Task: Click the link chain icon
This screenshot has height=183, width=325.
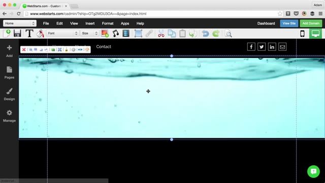Action: (149, 34)
